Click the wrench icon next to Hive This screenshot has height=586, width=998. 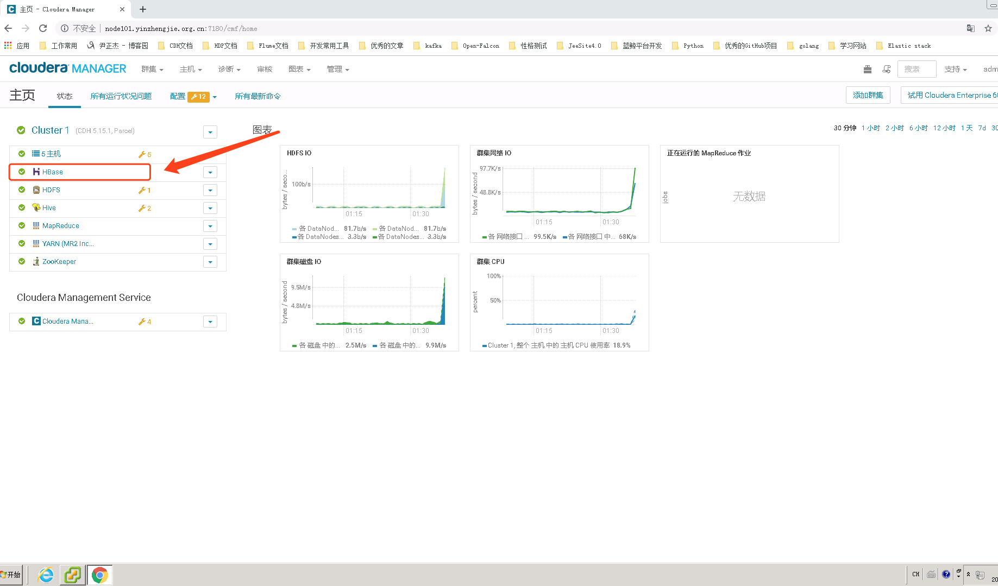pyautogui.click(x=143, y=207)
